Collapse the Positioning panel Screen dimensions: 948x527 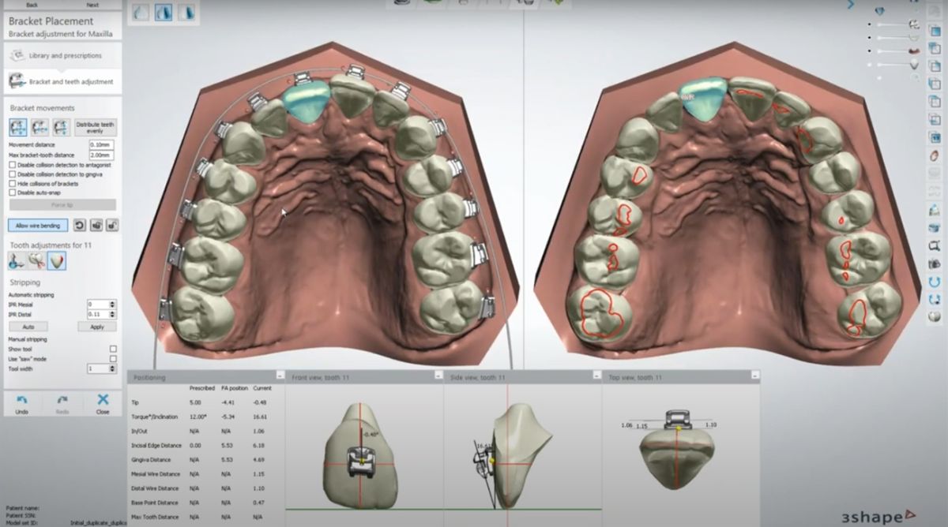click(x=280, y=377)
